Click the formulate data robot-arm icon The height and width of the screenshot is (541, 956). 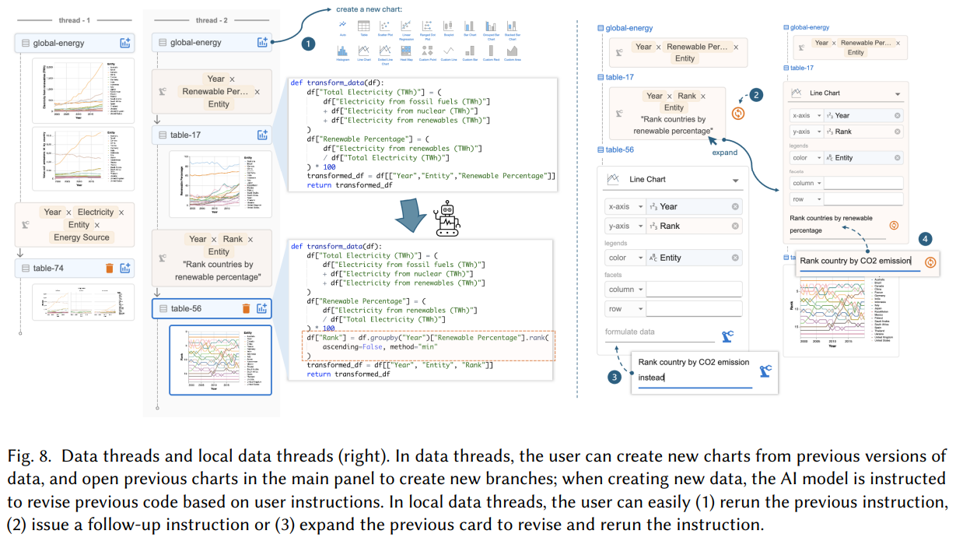click(x=728, y=336)
